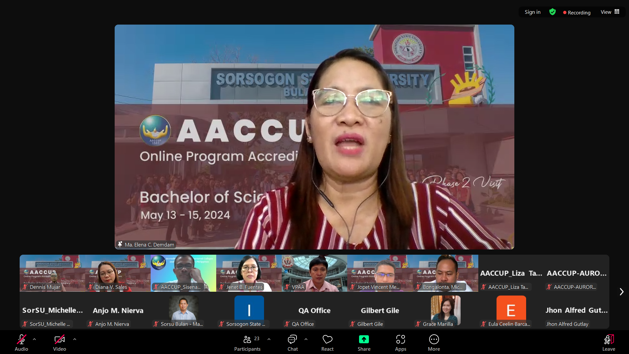Click the red Recording indicator
Image resolution: width=629 pixels, height=354 pixels.
(x=577, y=12)
